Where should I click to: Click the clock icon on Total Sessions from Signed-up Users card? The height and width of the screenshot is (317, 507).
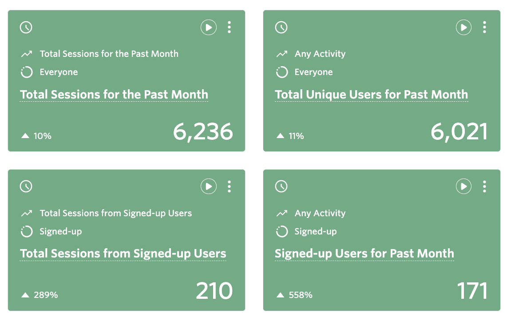click(x=26, y=186)
